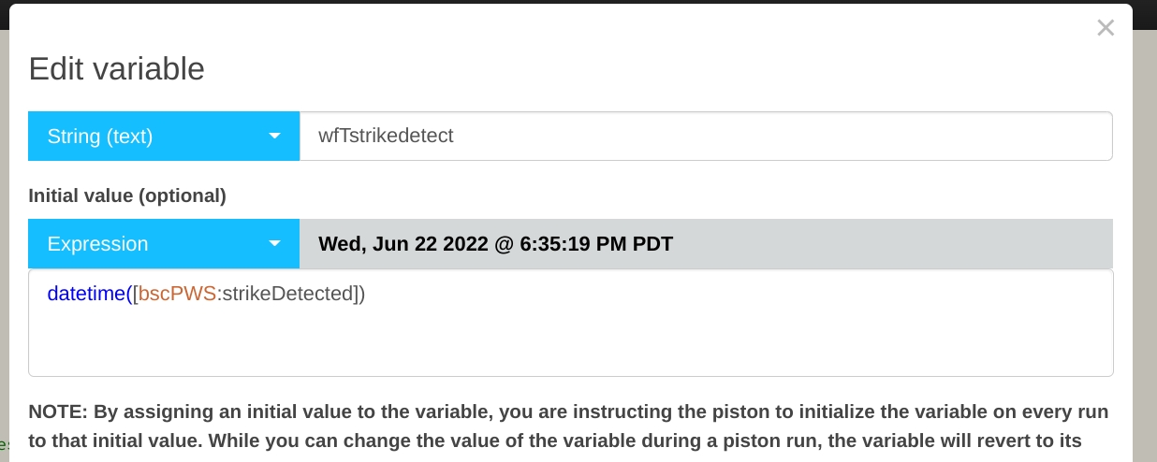Focus the wfTstrikedetect variable name field

tap(706, 137)
